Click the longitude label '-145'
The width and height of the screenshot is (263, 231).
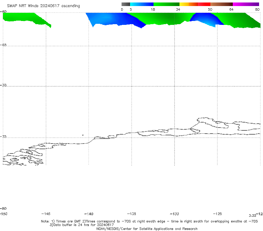46,214
